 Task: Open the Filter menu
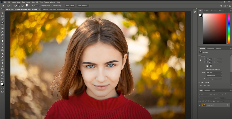pyautogui.click(x=33, y=2)
